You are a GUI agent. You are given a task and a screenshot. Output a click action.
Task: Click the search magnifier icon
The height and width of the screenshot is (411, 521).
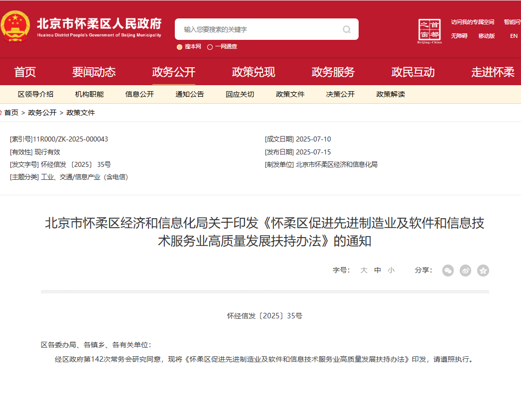tap(346, 29)
